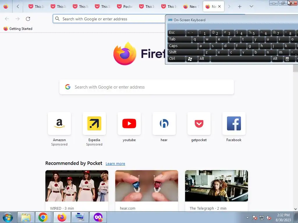Open the Getting Started bookmark

coord(18,29)
